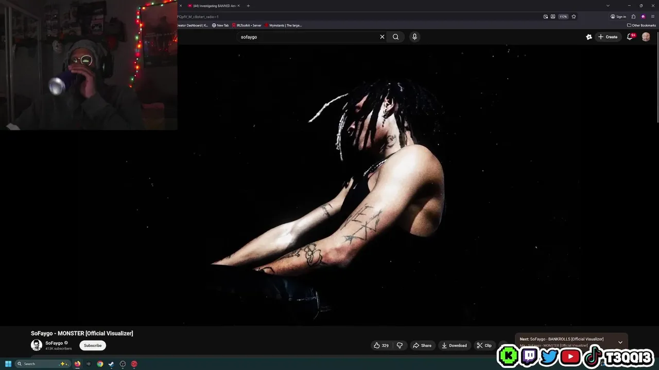Open a new browser tab
Screen dimensions: 659x370
(x=248, y=6)
